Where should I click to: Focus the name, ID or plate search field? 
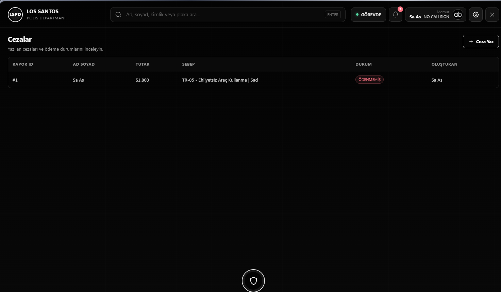click(x=228, y=15)
